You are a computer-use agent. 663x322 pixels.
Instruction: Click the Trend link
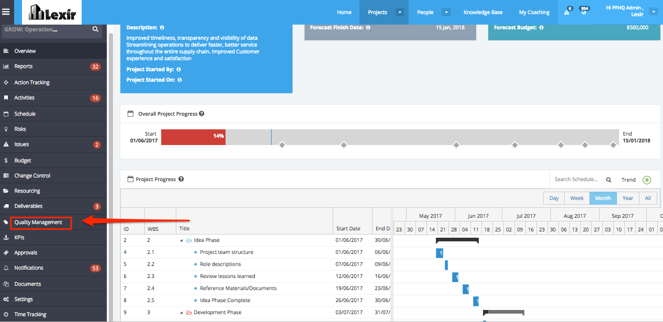point(628,180)
